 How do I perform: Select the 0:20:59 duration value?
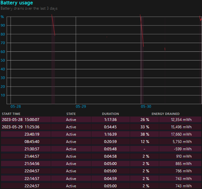click(x=111, y=142)
